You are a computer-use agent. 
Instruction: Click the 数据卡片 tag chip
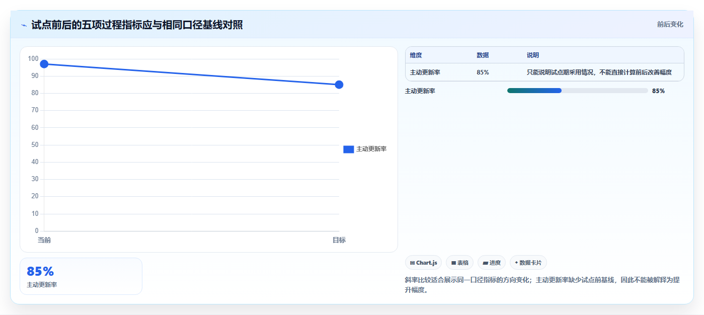point(528,263)
